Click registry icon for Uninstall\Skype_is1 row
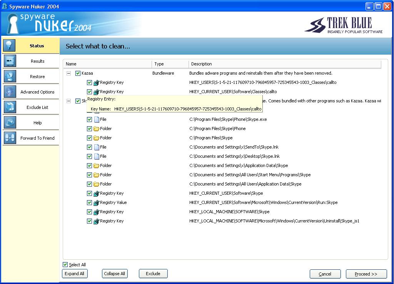The height and width of the screenshot is (284, 394). pos(97,221)
